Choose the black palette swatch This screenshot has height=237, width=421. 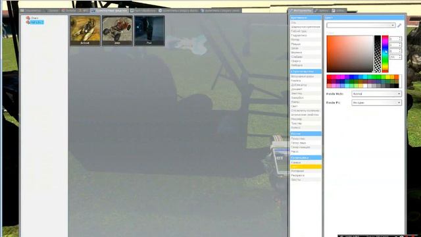click(396, 86)
